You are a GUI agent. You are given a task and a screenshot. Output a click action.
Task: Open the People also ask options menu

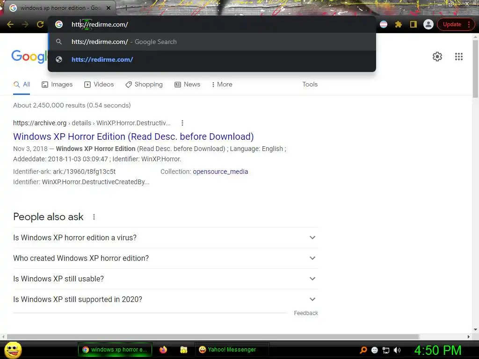tap(94, 217)
